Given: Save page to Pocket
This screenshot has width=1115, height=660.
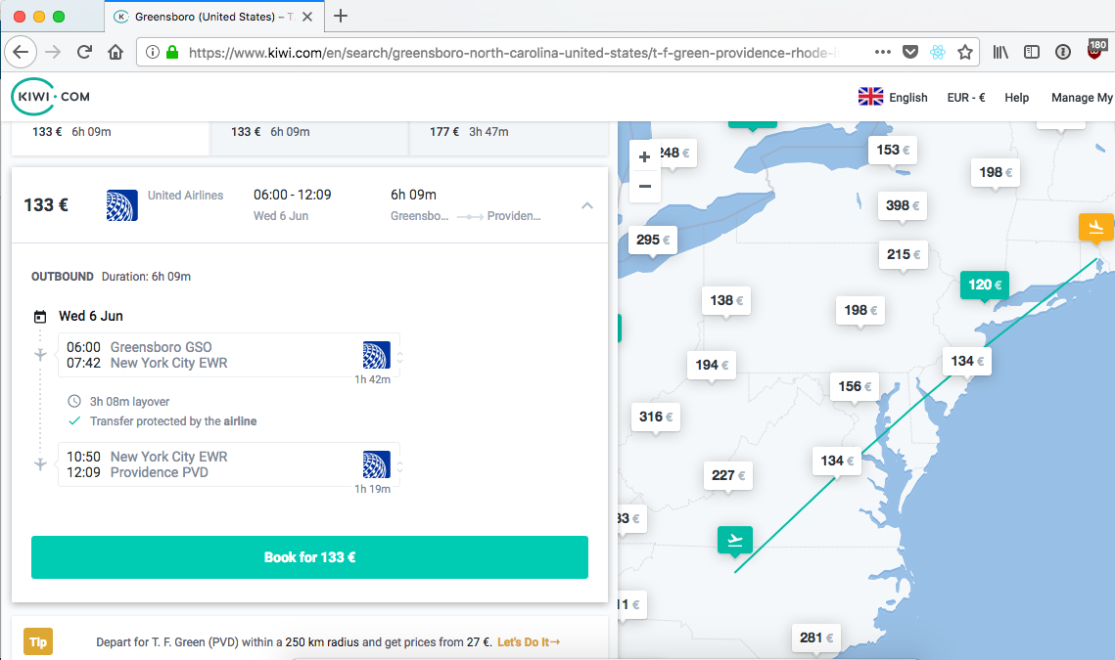Looking at the screenshot, I should click(910, 52).
